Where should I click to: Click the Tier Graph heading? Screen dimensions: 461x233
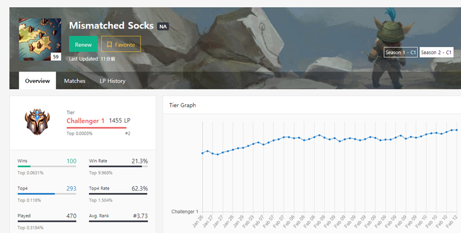182,105
